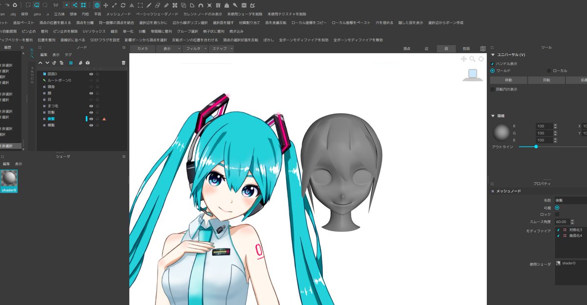Click the butterfly icon in toolbar
Image resolution: width=587 pixels, height=305 pixels.
[x=56, y=5]
